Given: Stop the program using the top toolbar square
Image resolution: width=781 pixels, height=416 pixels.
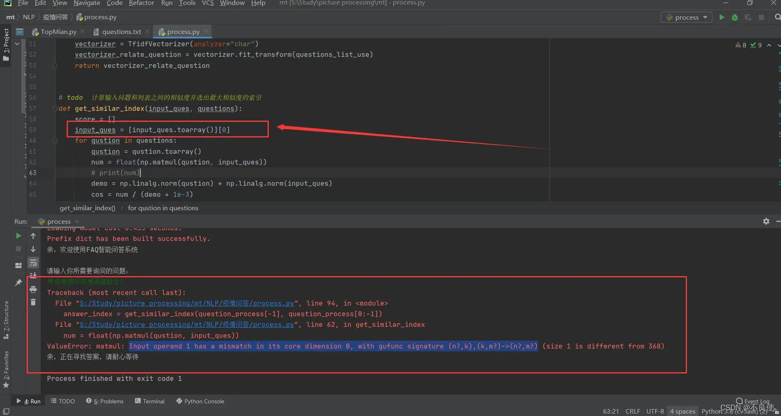Looking at the screenshot, I should click(x=761, y=17).
